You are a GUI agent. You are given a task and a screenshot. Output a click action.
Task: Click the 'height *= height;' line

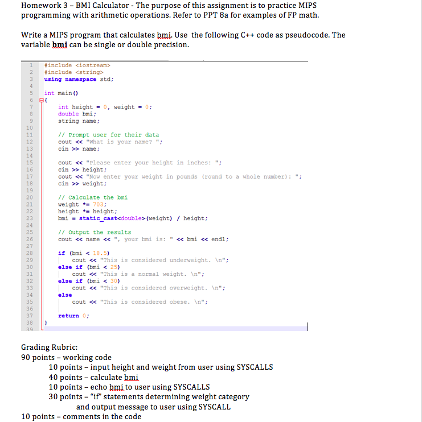[88, 212]
